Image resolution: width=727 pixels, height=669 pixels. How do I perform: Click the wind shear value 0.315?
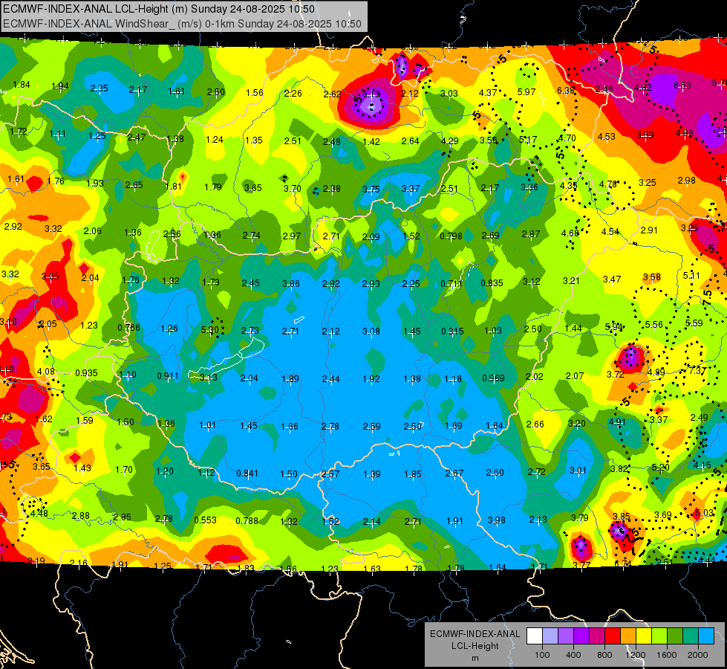(x=452, y=331)
